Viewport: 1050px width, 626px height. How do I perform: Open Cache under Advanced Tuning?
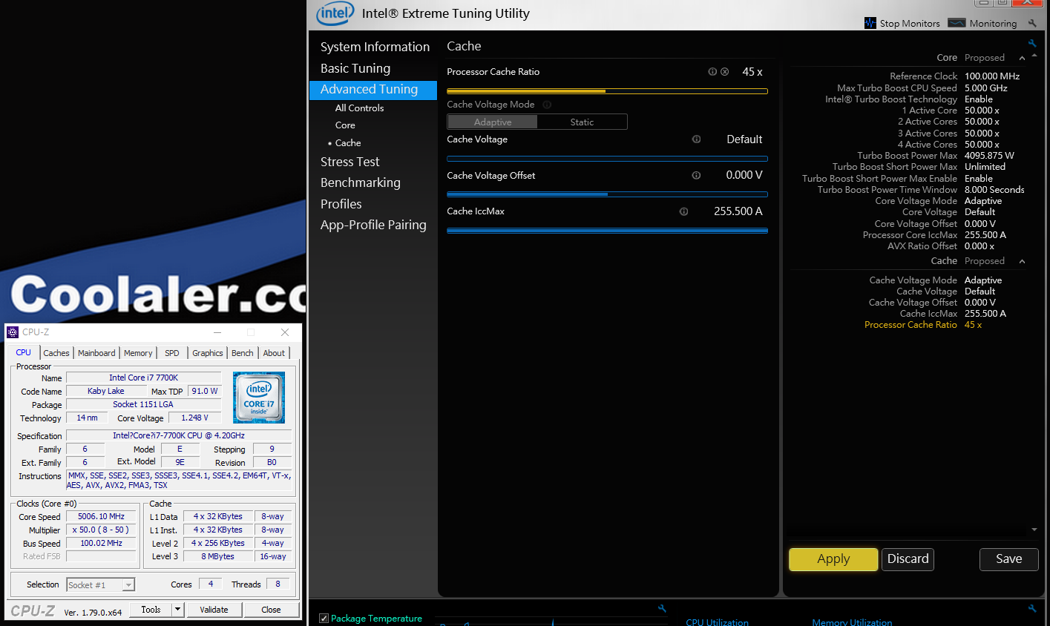pyautogui.click(x=348, y=143)
